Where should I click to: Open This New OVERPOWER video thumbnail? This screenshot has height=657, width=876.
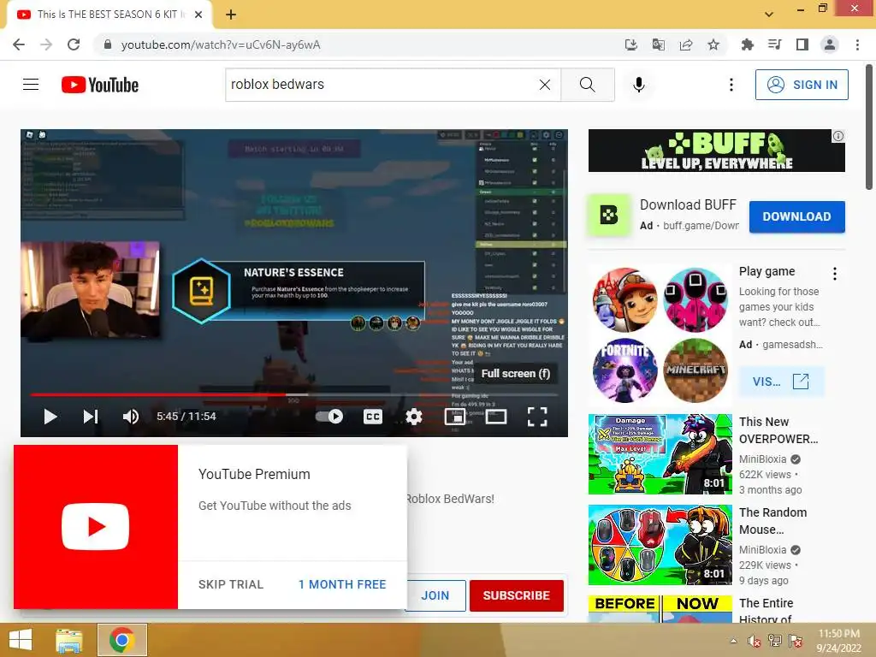660,454
